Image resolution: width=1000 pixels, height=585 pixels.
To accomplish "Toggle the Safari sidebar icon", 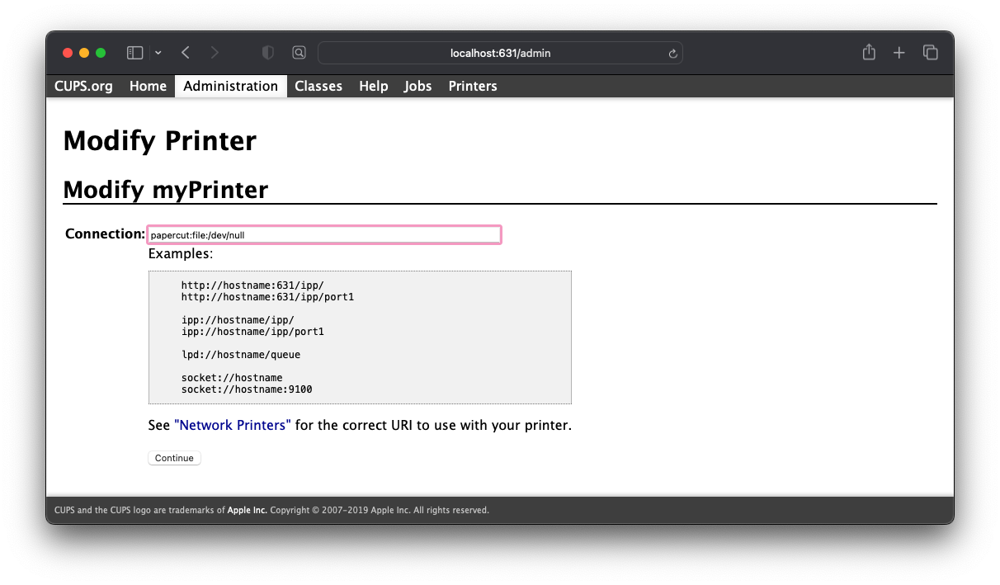I will (134, 53).
